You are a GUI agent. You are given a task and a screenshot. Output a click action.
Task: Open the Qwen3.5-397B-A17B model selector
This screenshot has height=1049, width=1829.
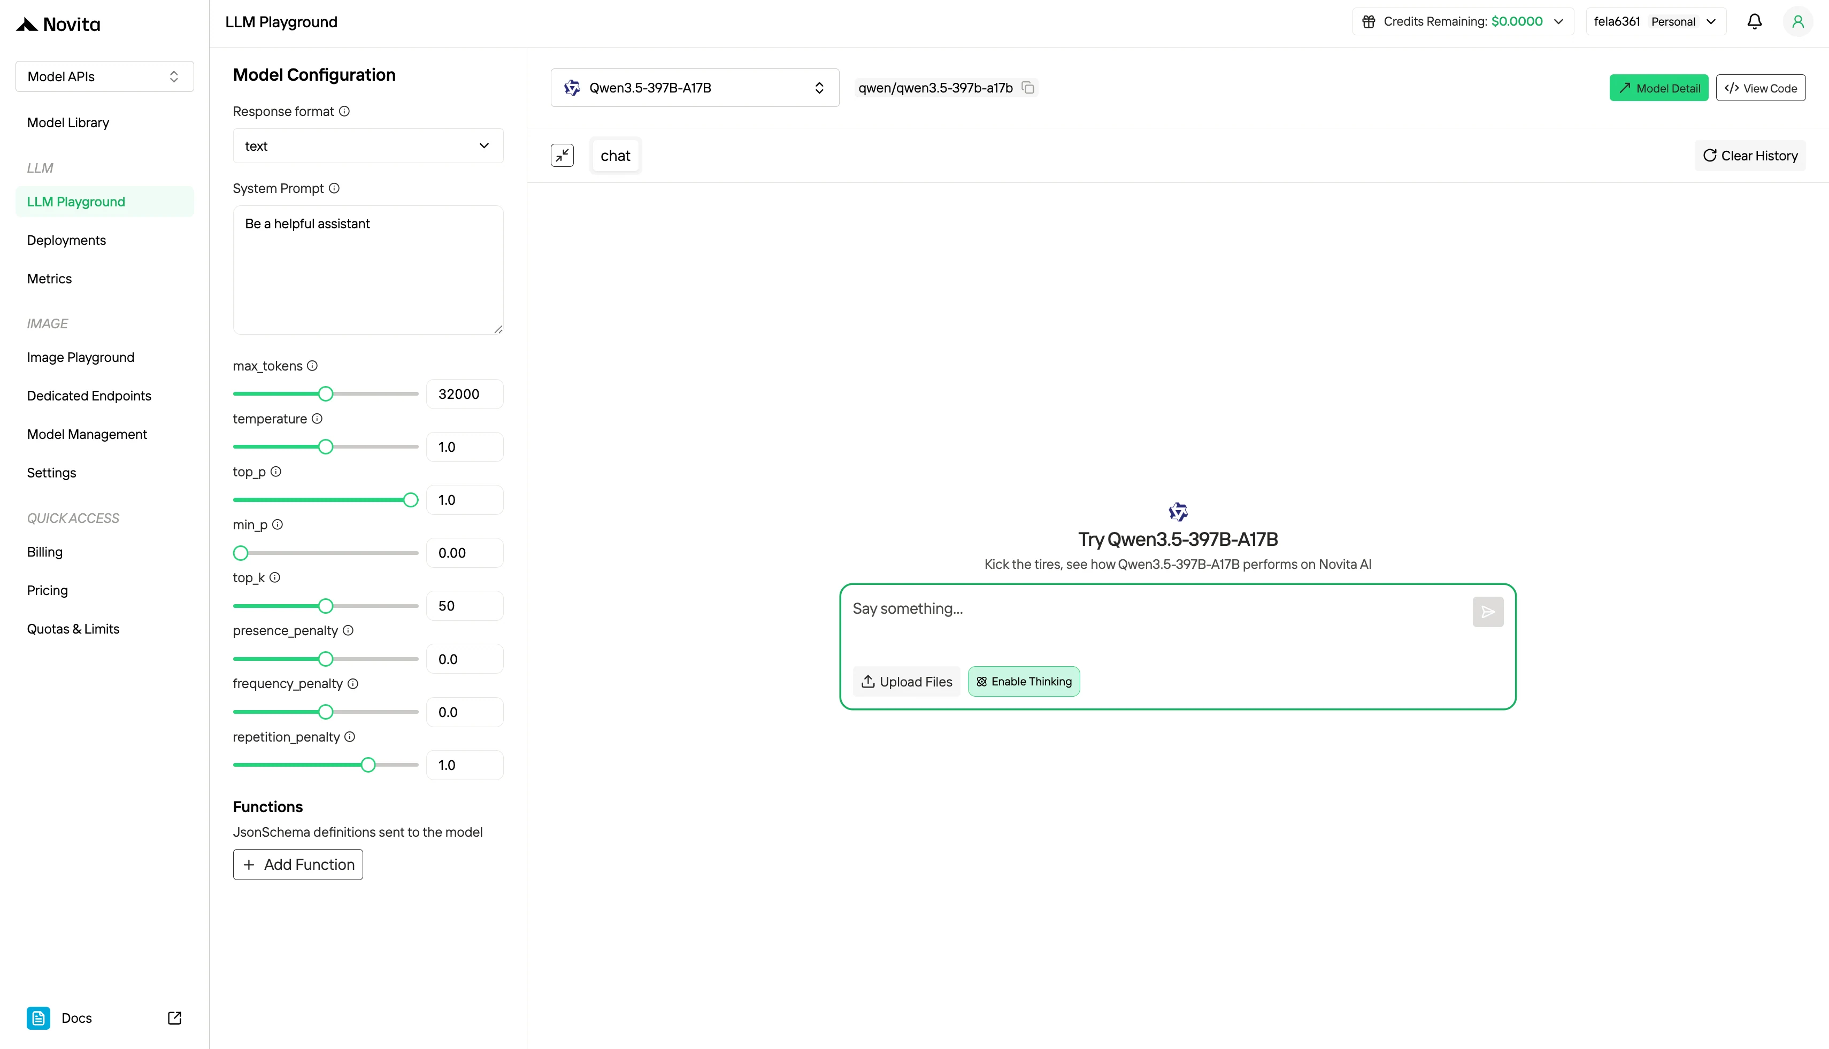695,88
